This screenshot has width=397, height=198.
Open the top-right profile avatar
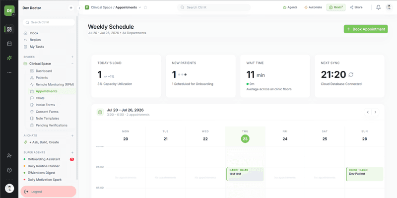coord(389,7)
